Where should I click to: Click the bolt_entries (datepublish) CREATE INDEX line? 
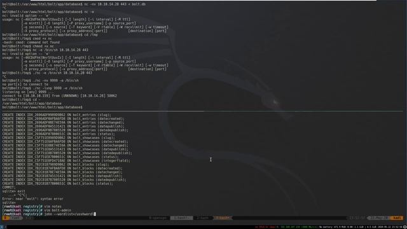pos(63,127)
